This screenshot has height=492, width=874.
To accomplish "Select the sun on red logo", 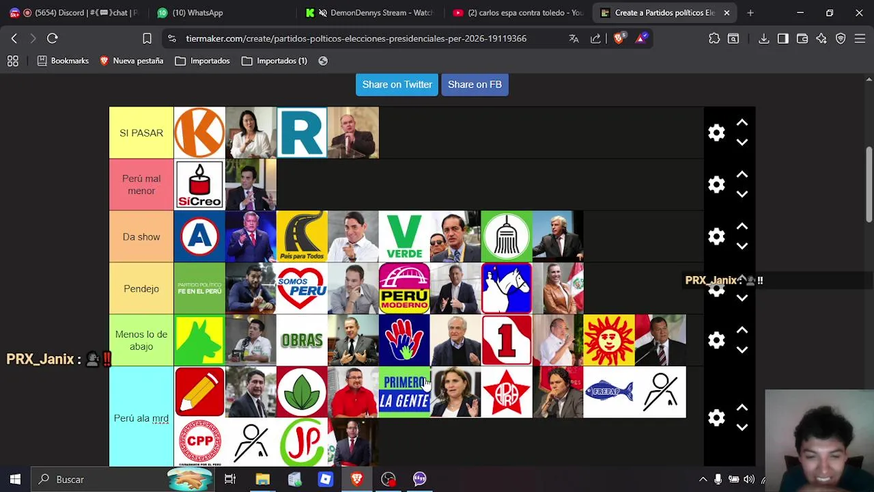I will click(609, 340).
